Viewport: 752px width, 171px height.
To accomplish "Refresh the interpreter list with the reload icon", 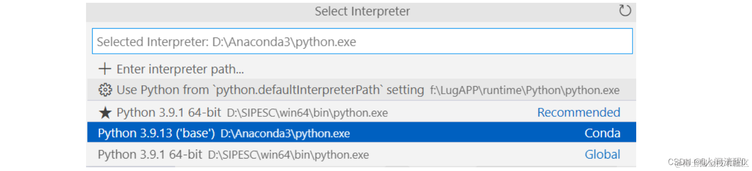I will [625, 11].
